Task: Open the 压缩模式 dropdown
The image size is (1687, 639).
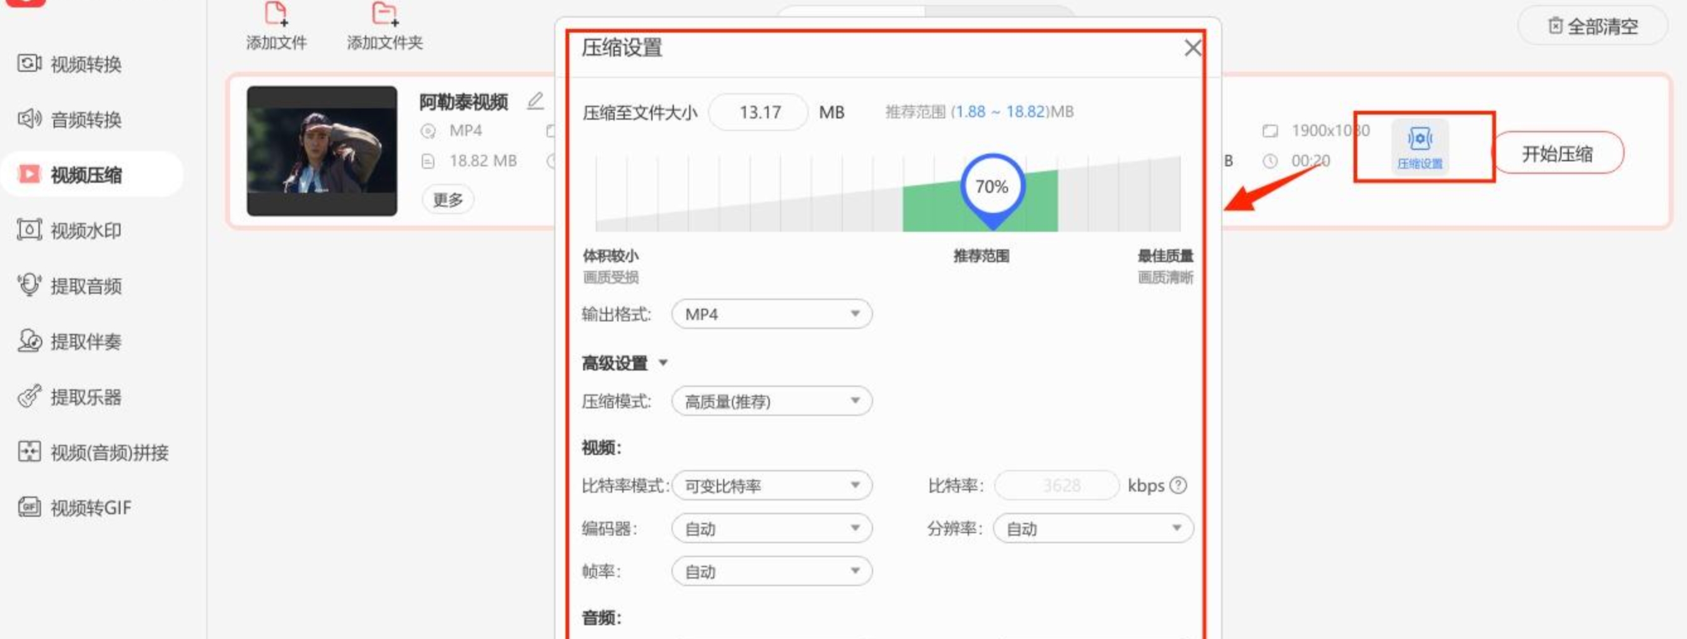Action: point(772,401)
